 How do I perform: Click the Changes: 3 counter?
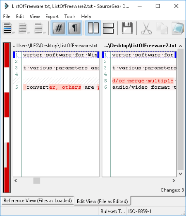[172, 190]
